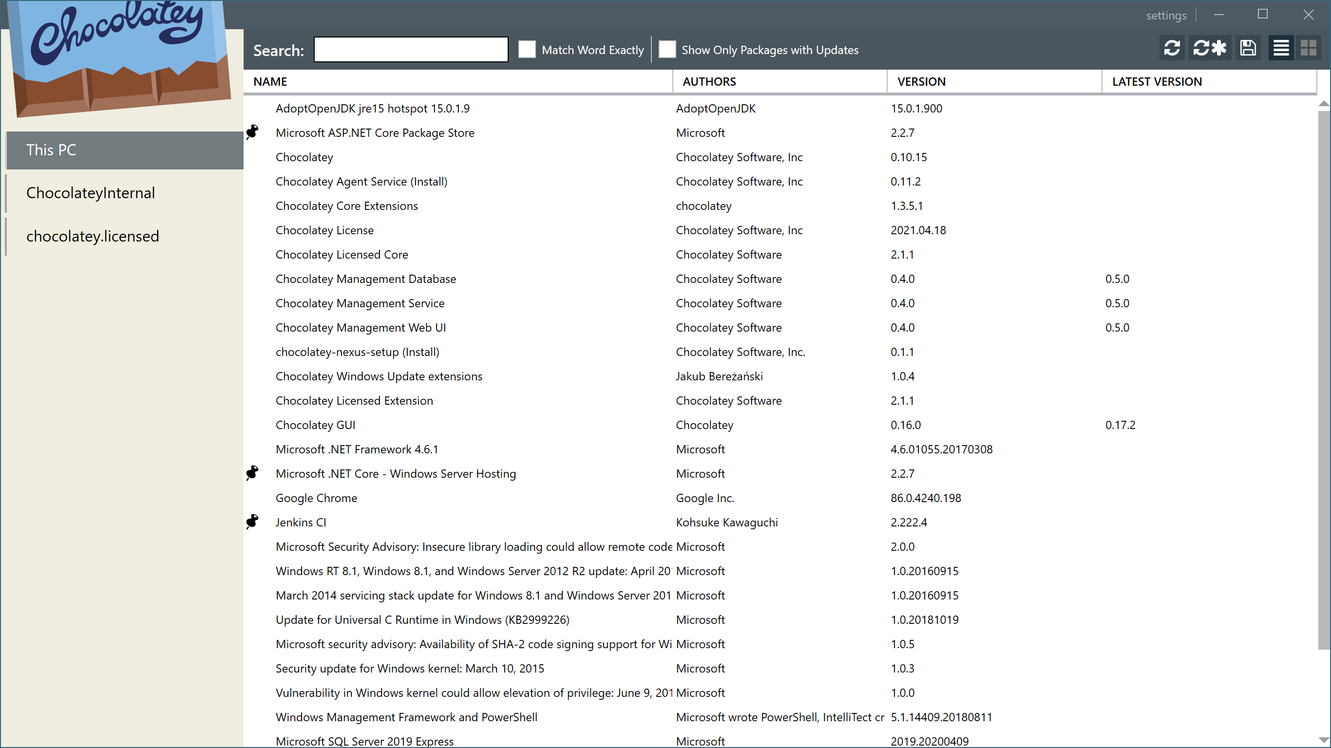Image resolution: width=1331 pixels, height=748 pixels.
Task: Sort by VERSION column header
Action: 995,82
